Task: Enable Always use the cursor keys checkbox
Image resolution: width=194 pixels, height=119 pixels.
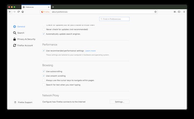Action: 44,80
